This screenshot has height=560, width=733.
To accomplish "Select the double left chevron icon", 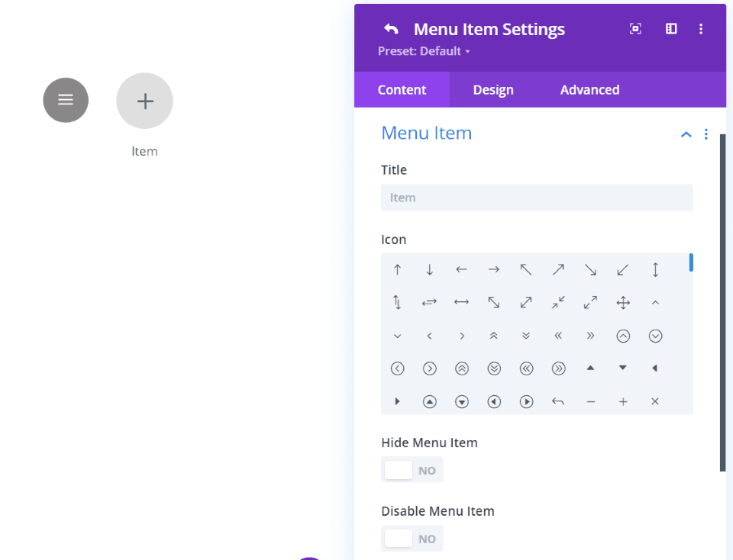I will point(558,336).
